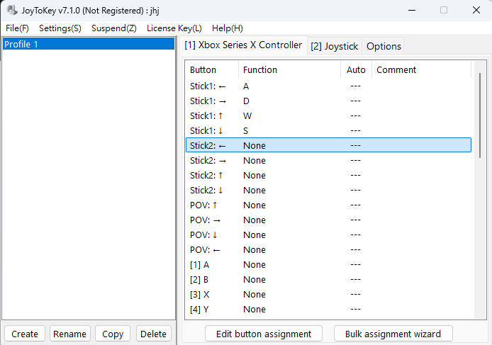The height and width of the screenshot is (345, 492).
Task: Click the JoyToKey app icon in title bar
Action: click(x=12, y=10)
